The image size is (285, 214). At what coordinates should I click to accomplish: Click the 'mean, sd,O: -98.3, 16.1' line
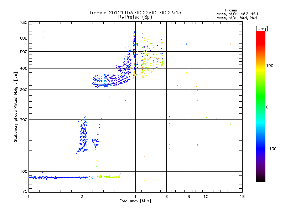point(237,14)
